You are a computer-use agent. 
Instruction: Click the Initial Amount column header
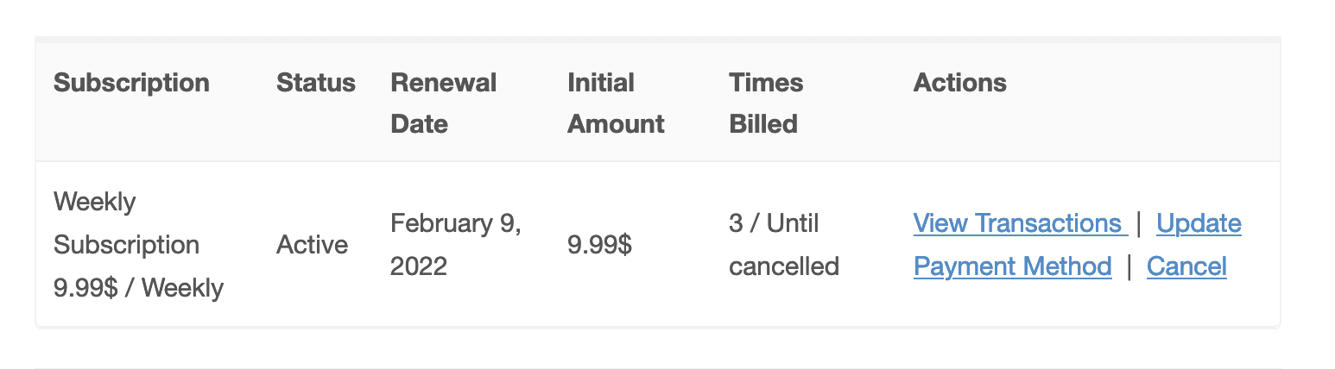[616, 103]
